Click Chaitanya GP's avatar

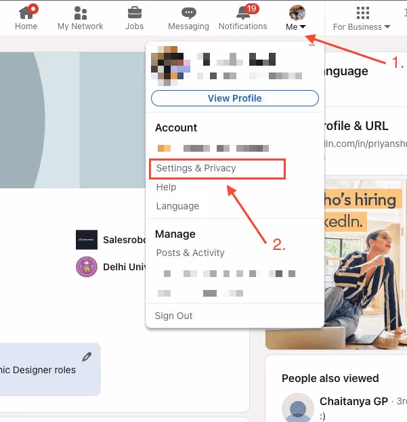(298, 407)
